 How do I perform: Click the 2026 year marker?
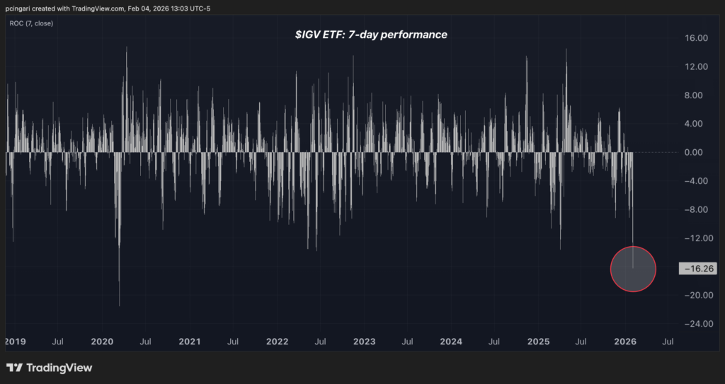pos(625,342)
